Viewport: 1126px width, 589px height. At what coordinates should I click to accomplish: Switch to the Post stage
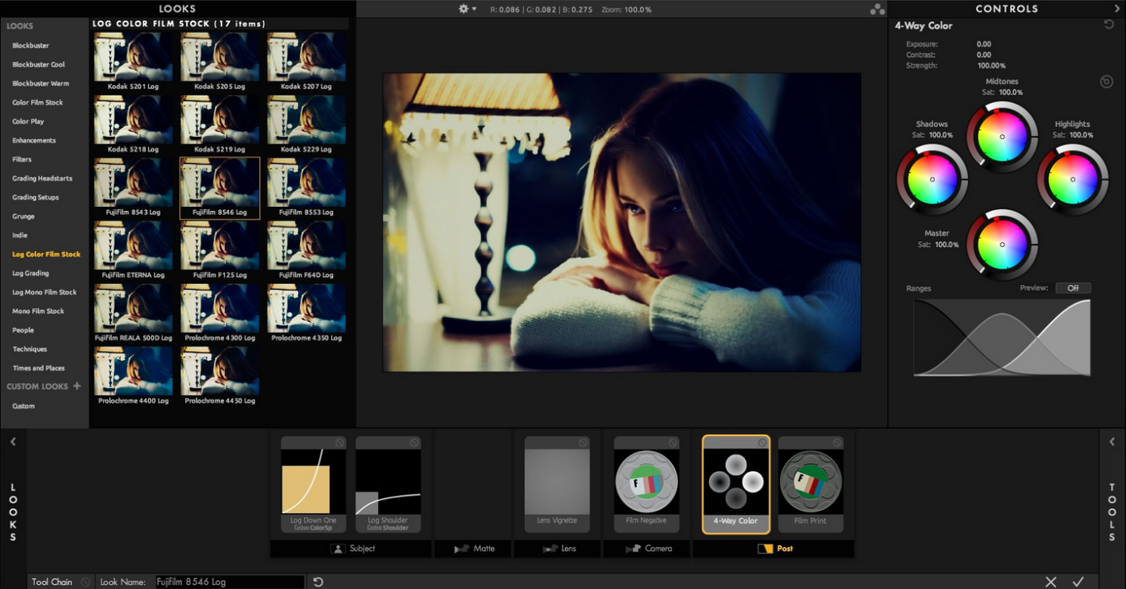pyautogui.click(x=773, y=549)
